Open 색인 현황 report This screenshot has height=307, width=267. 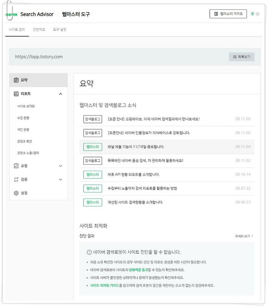(23, 130)
